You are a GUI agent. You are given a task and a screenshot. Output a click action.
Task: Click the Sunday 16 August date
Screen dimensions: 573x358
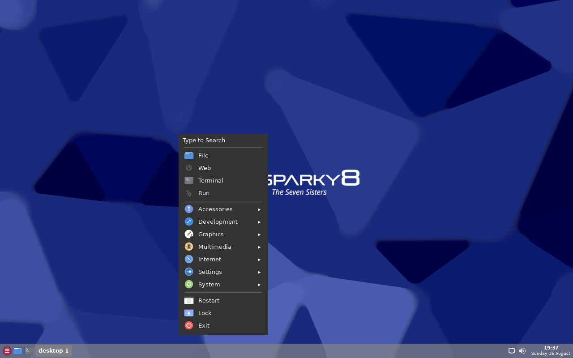point(551,354)
